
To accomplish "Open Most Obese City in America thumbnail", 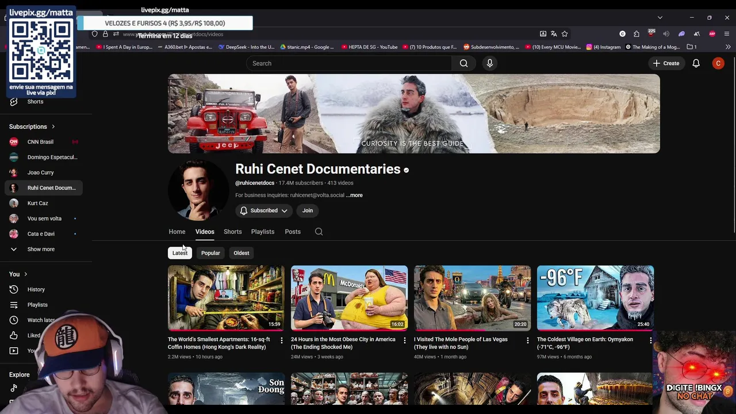I will coord(349,298).
